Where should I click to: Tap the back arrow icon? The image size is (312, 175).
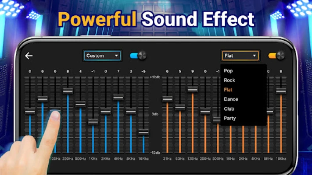(x=29, y=56)
